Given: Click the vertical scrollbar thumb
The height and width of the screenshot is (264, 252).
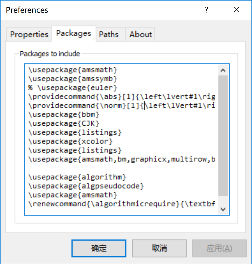Looking at the screenshot, I should tap(223, 136).
